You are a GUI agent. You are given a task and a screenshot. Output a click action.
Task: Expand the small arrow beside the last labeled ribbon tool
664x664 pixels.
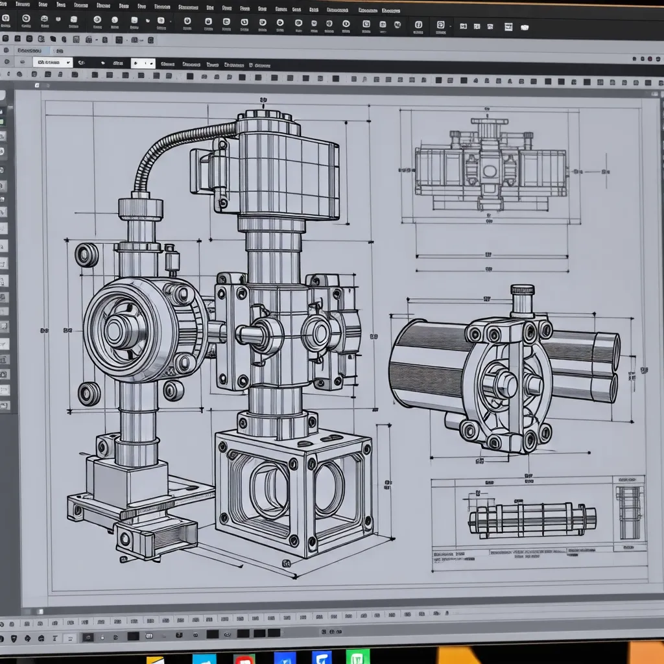point(450,26)
